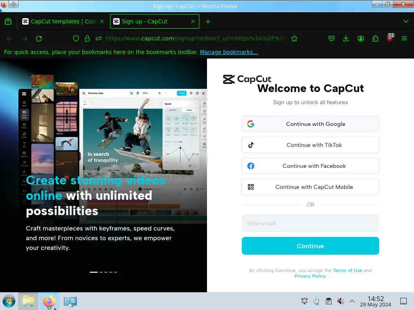
Task: Open the Downloads panel
Action: [346, 39]
